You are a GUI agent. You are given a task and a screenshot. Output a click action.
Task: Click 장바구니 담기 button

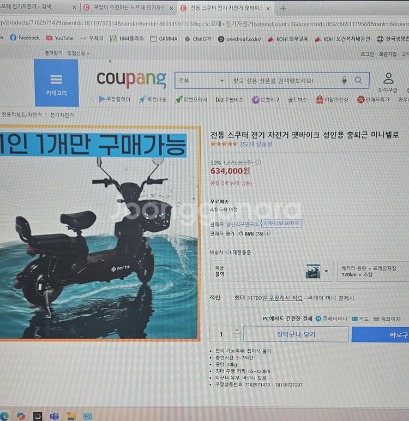(296, 334)
